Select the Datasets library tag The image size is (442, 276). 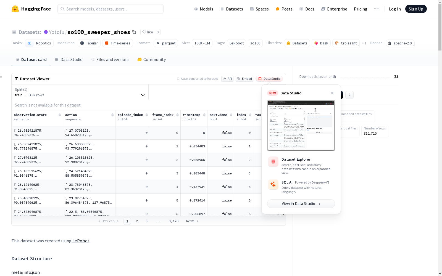point(297,43)
